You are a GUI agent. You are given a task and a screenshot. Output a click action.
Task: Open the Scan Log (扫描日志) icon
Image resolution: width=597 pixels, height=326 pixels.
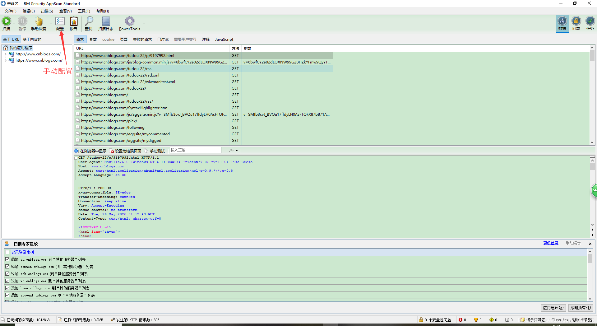[106, 21]
